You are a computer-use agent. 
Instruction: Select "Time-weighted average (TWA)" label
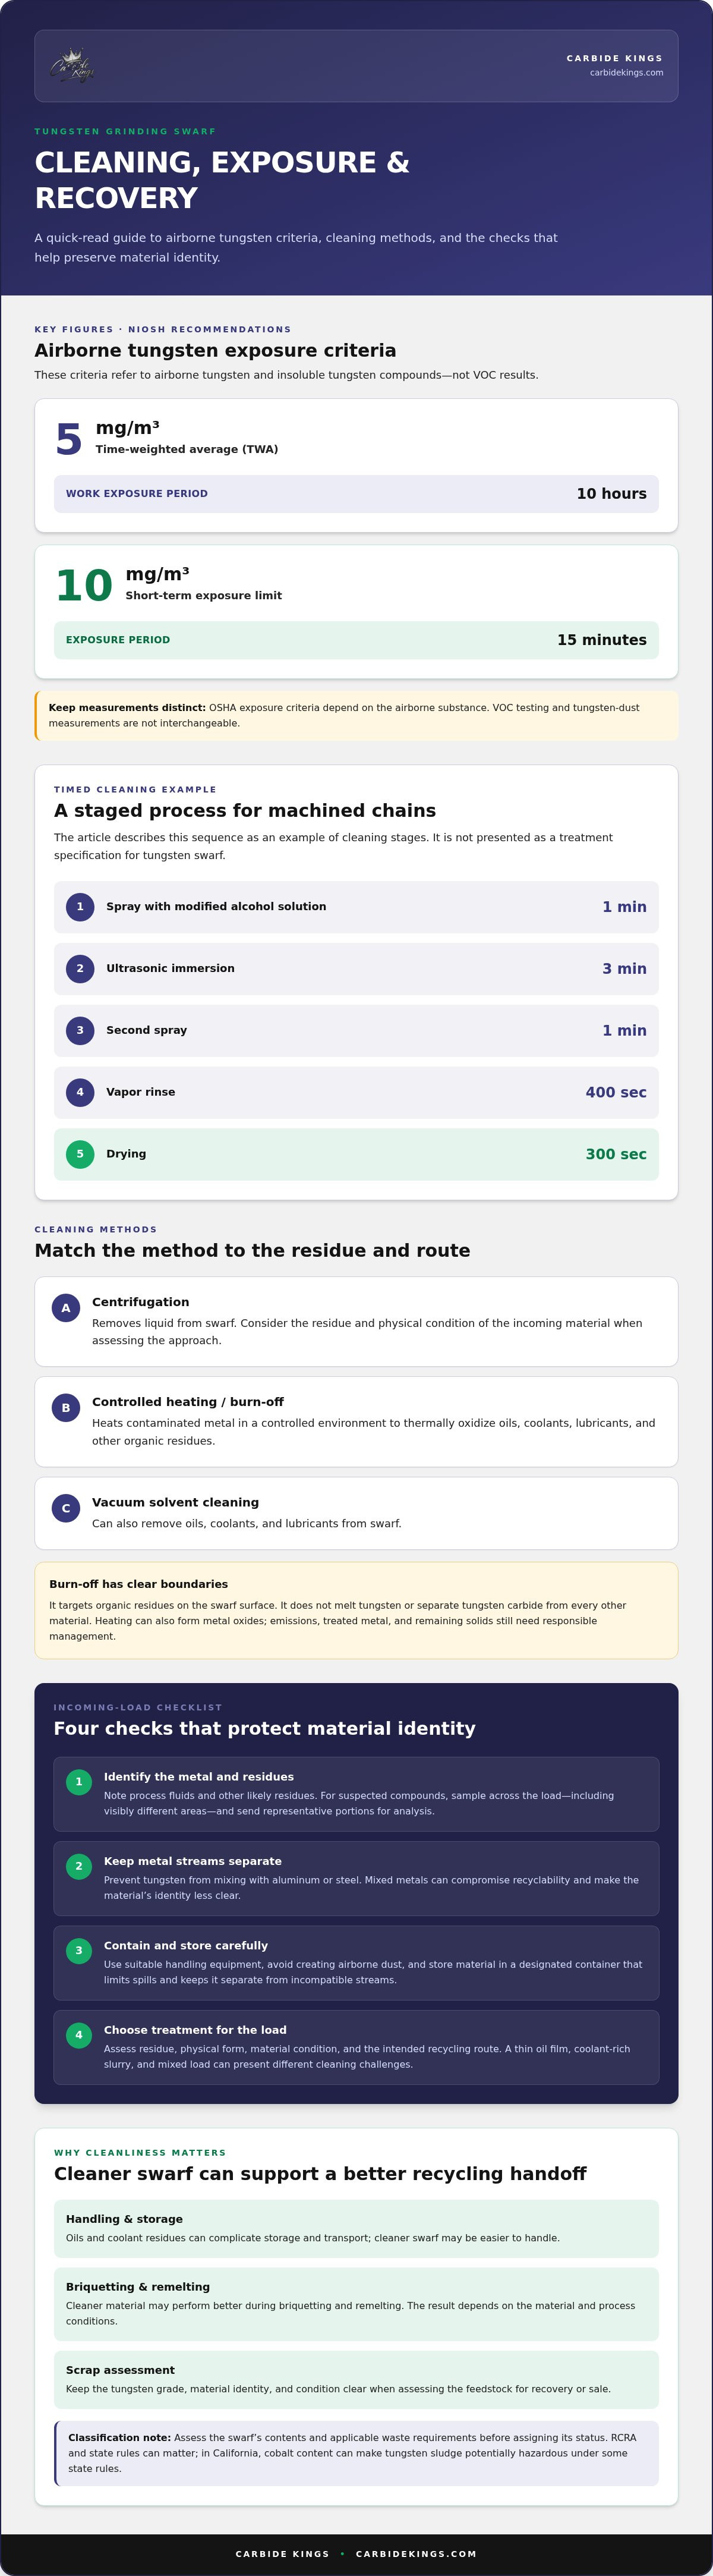(x=187, y=450)
